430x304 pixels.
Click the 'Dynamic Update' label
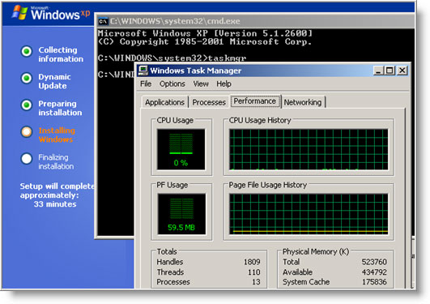coord(54,81)
